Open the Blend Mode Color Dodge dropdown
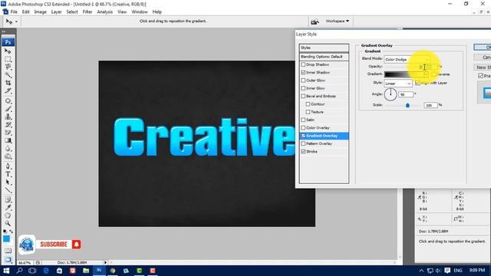This screenshot has width=491, height=276. click(407, 59)
